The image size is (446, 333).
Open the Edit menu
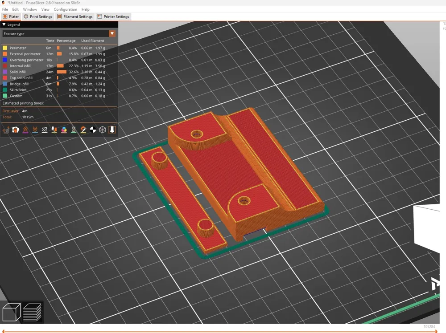pyautogui.click(x=15, y=9)
